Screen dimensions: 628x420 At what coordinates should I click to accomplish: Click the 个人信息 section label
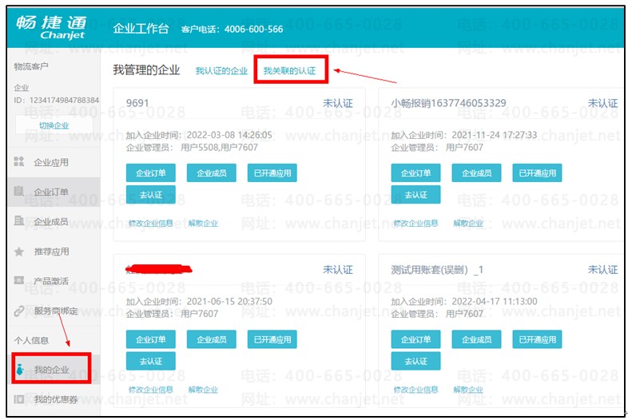point(31,340)
